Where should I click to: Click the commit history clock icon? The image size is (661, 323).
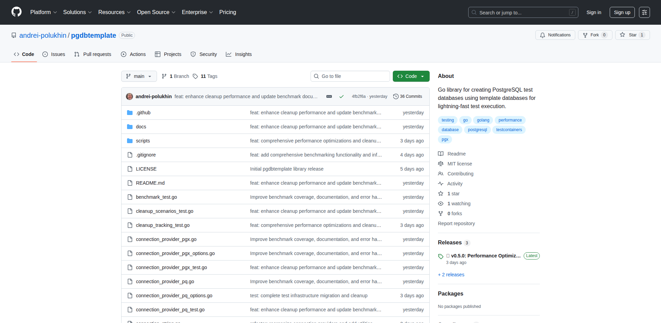(x=396, y=96)
